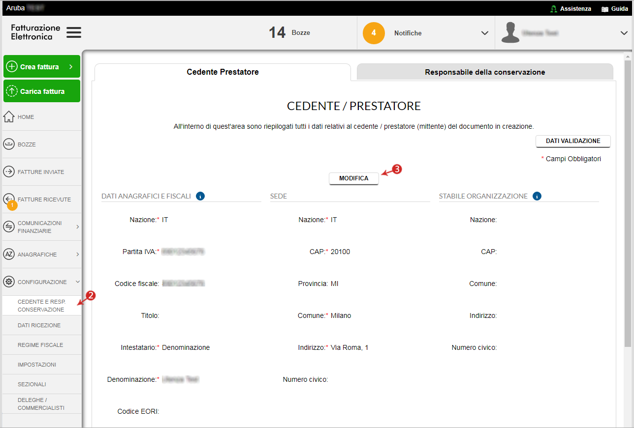Expand the Notifiche dropdown chevron
Viewport: 634px width, 428px height.
[485, 33]
